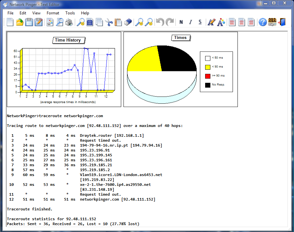The width and height of the screenshot is (294, 232).
Task: Click the '195.23.199.145' address on hop 5
Action: click(x=96, y=155)
